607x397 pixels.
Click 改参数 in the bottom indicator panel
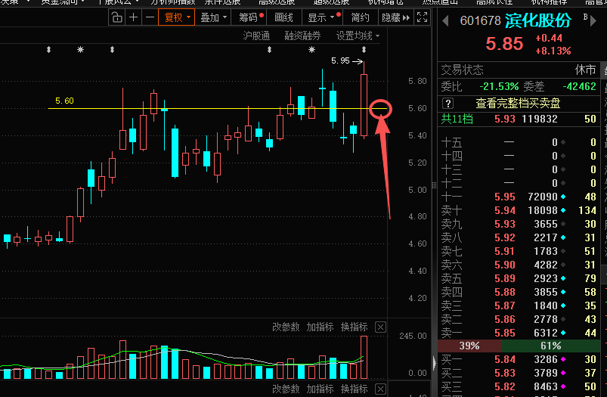pos(286,389)
